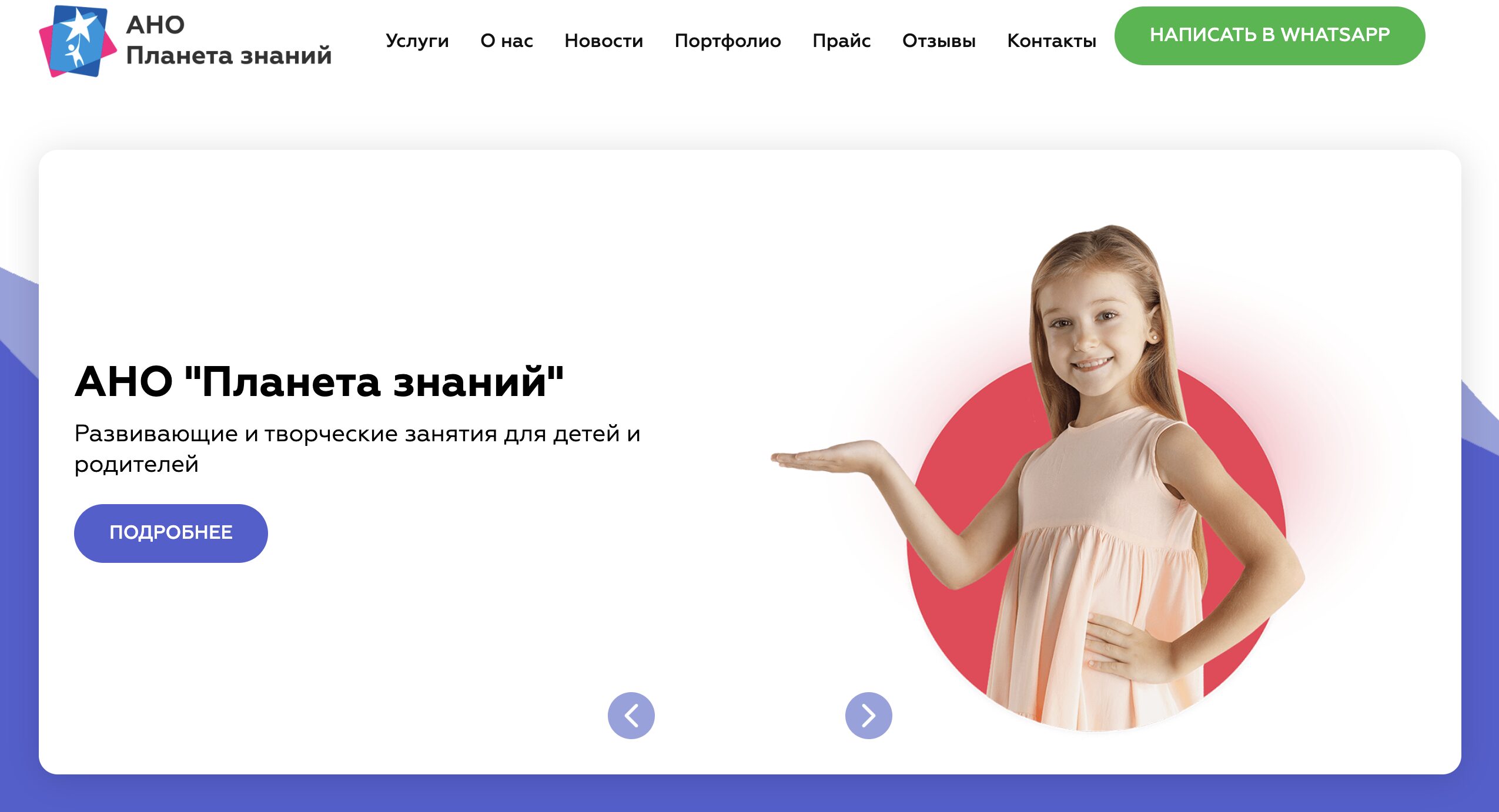Click the Развивающие и творческие занятия subtitle

click(357, 449)
